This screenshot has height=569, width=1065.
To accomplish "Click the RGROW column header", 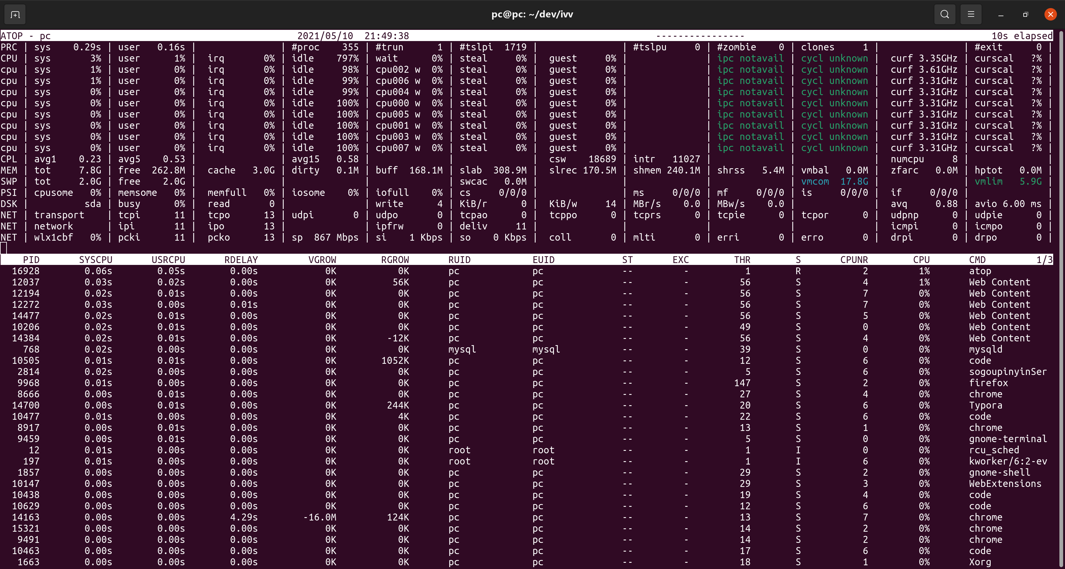I will [395, 260].
